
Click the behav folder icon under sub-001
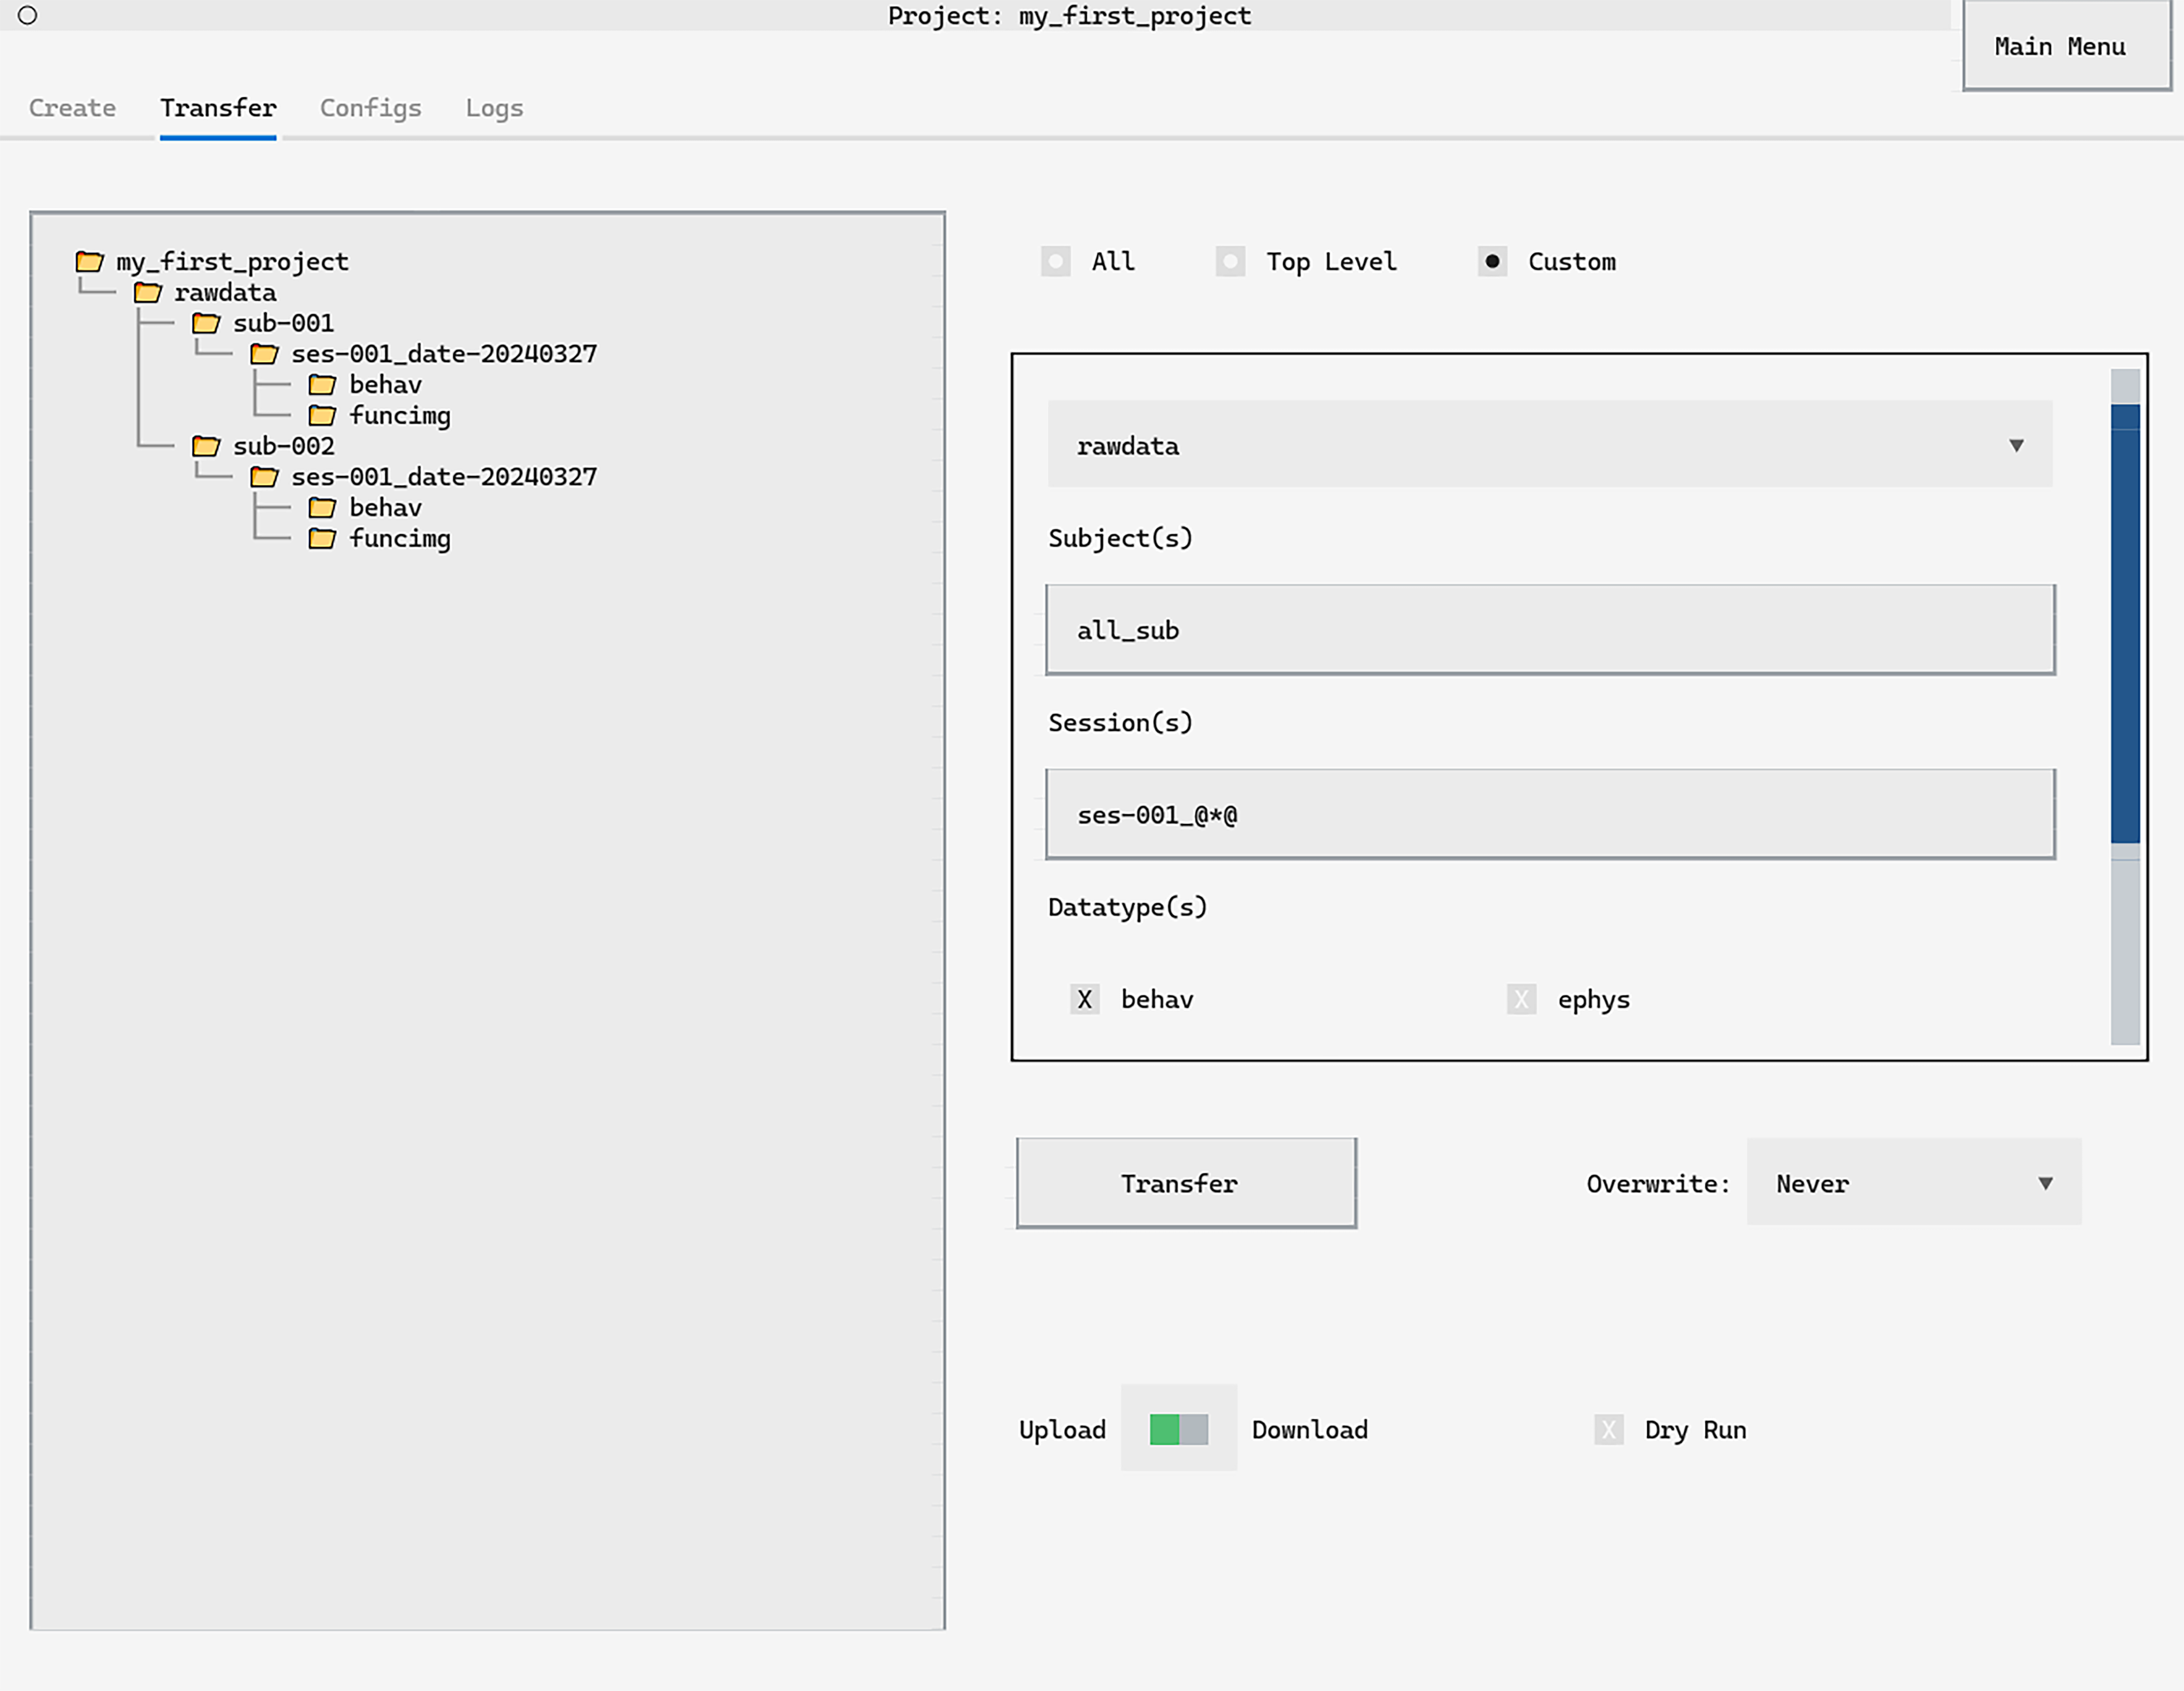tap(322, 385)
